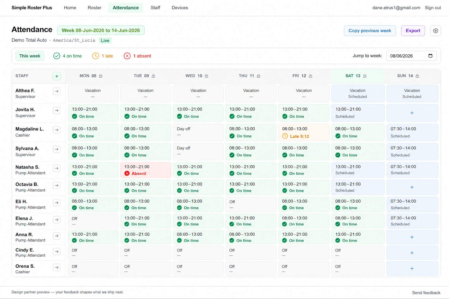Click the lock icon on SUN 14
The image size is (449, 299).
[417, 76]
